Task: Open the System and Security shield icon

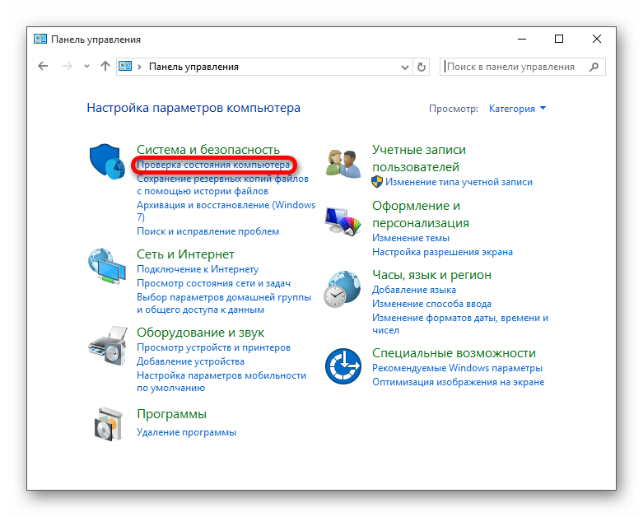Action: (107, 161)
